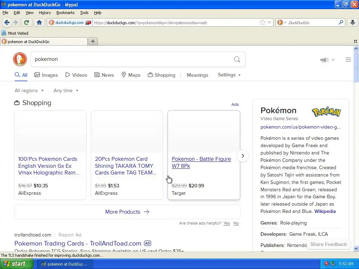Open the 100/Pcs Pokemon Cards product
The width and height of the screenshot is (359, 269).
[x=49, y=166]
